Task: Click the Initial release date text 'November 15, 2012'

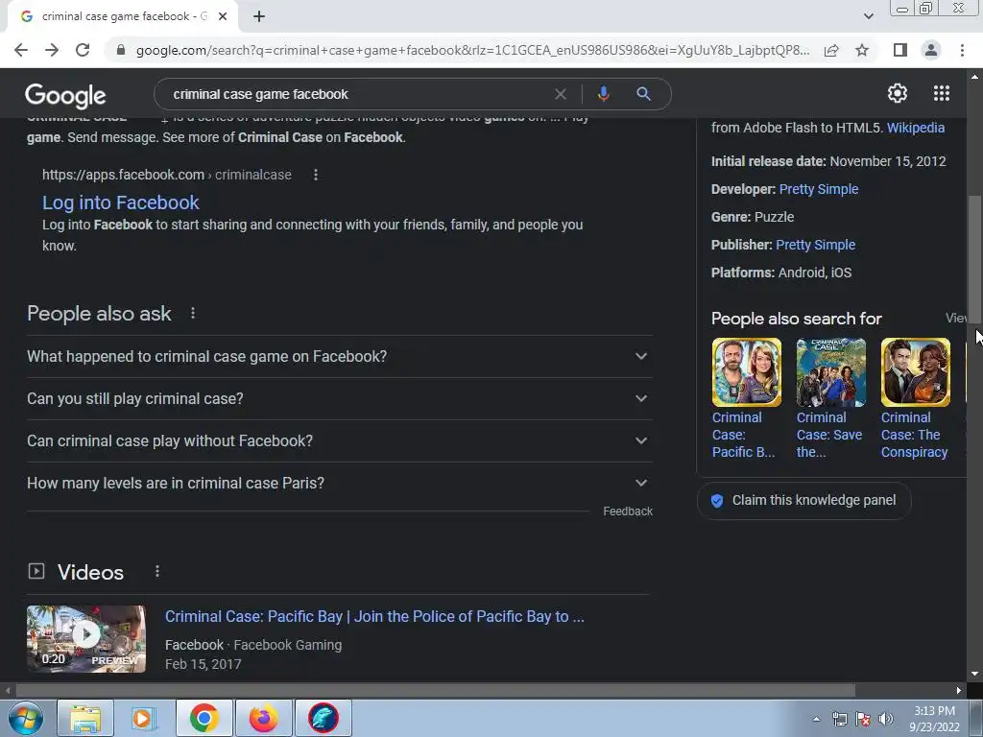Action: pos(888,161)
